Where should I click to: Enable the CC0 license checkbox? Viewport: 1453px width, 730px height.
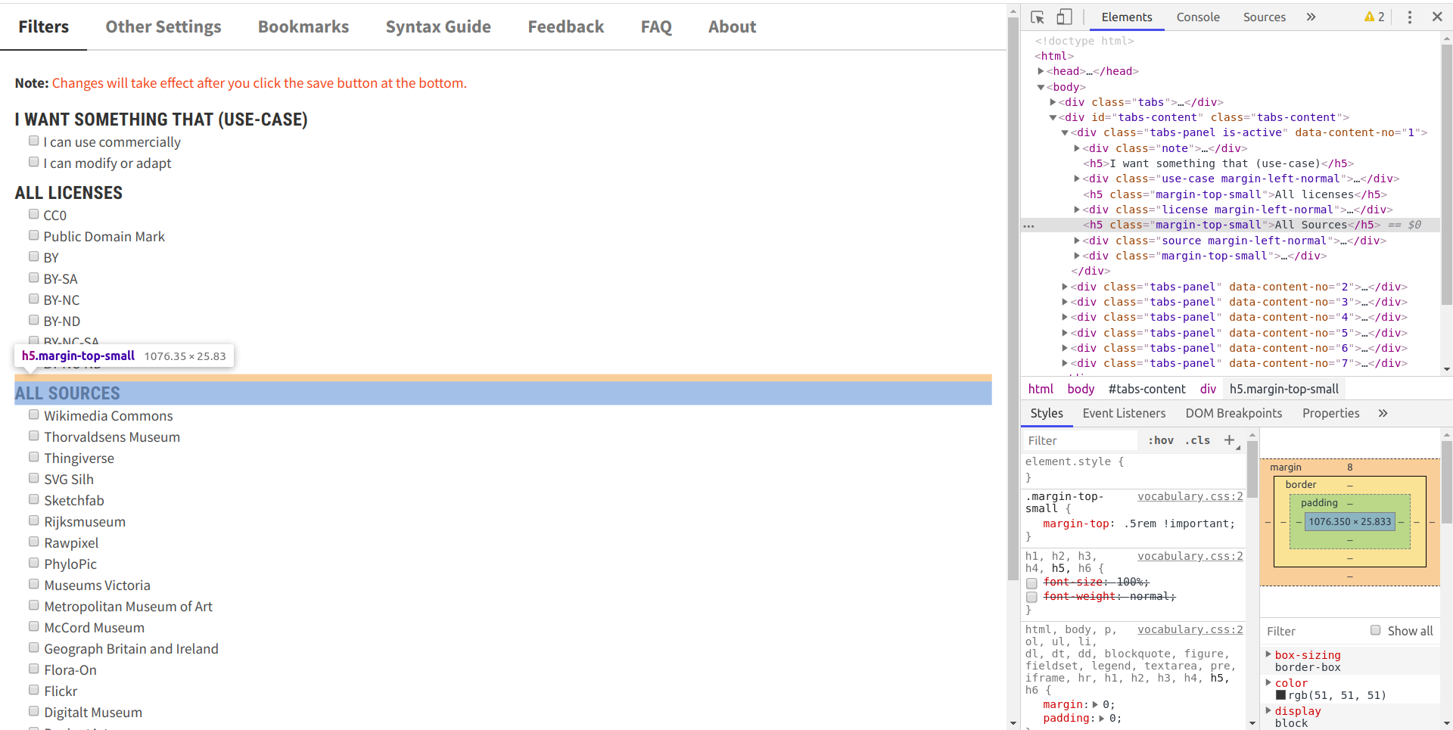33,213
